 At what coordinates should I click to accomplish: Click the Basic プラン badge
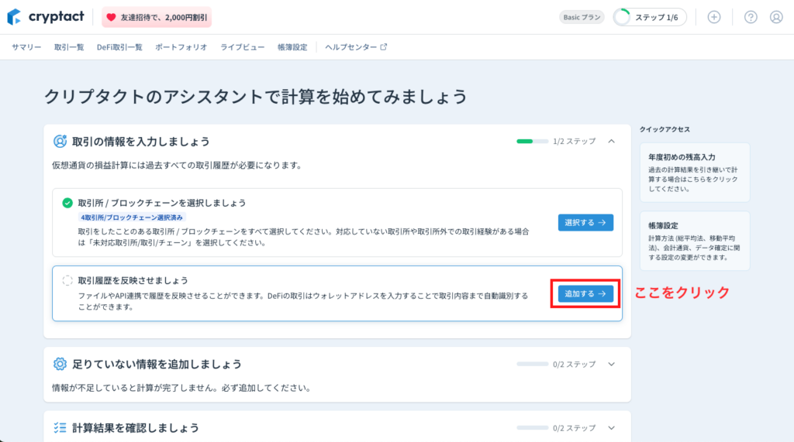582,17
